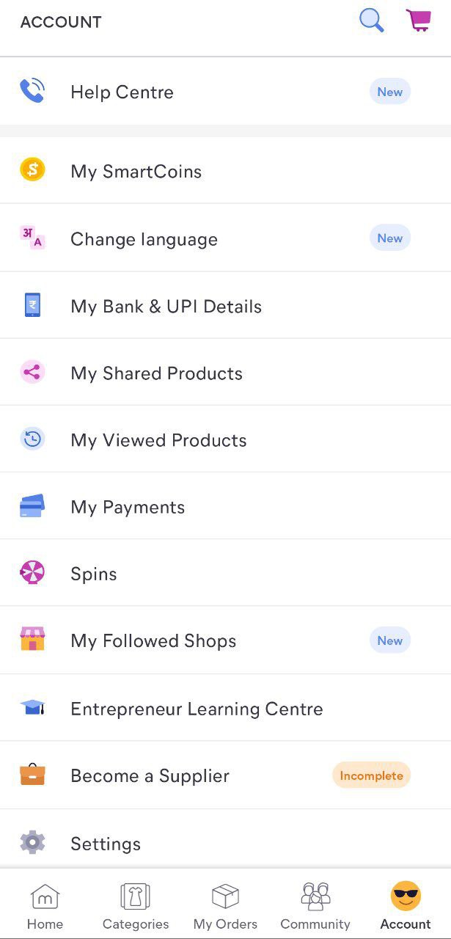Tap the New badge next to Change language
The height and width of the screenshot is (939, 451).
tap(389, 237)
